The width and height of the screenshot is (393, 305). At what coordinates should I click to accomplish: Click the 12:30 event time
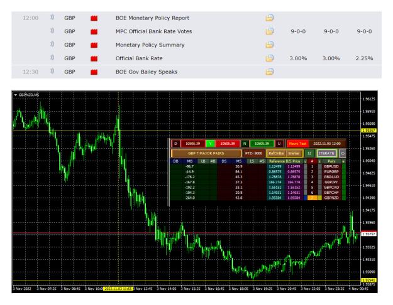tap(30, 72)
